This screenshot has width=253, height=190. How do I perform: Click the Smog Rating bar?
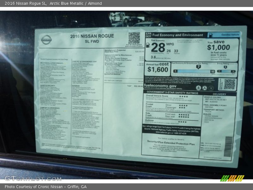click(x=226, y=71)
